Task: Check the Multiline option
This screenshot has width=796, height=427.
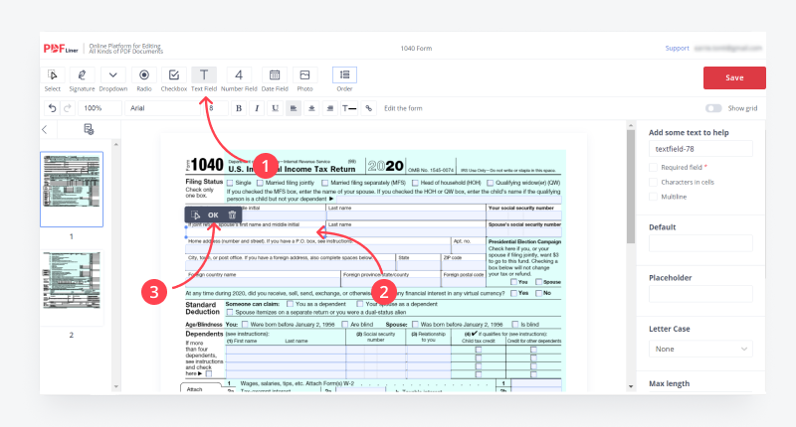Action: click(654, 197)
